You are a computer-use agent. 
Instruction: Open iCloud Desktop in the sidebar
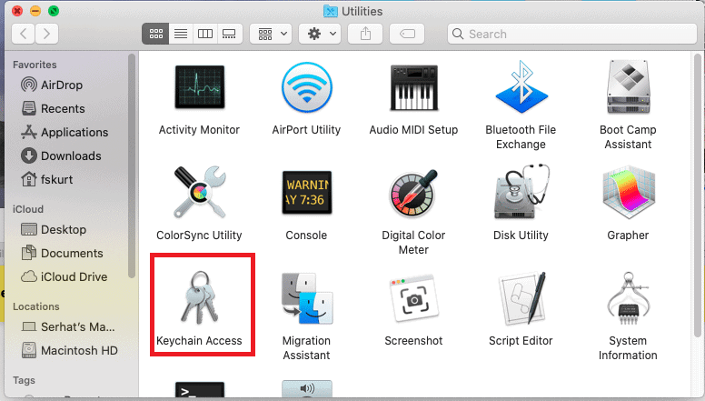pyautogui.click(x=54, y=229)
